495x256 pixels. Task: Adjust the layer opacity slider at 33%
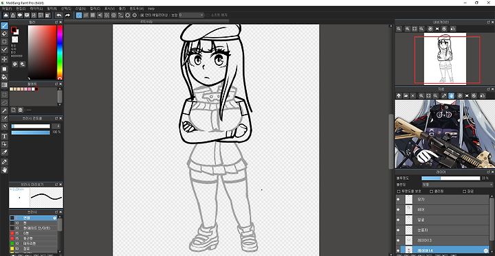click(450, 178)
